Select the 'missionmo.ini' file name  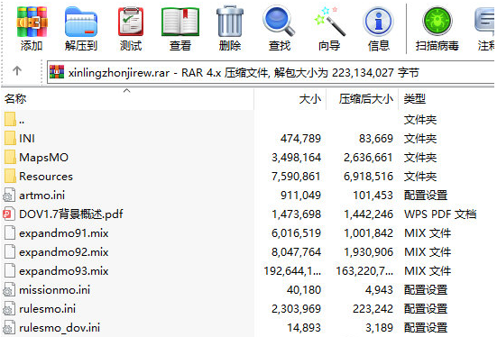(x=54, y=290)
